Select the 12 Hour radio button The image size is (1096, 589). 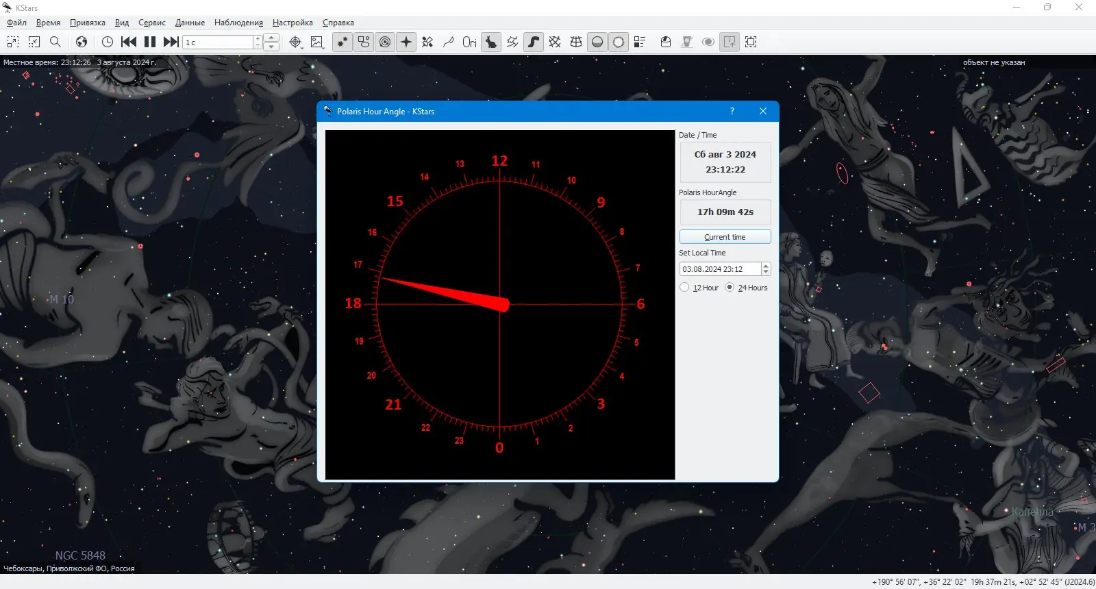684,288
